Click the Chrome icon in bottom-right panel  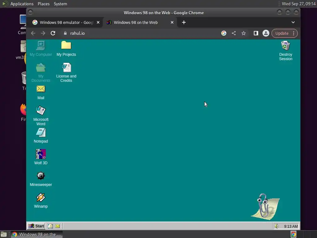point(293,234)
